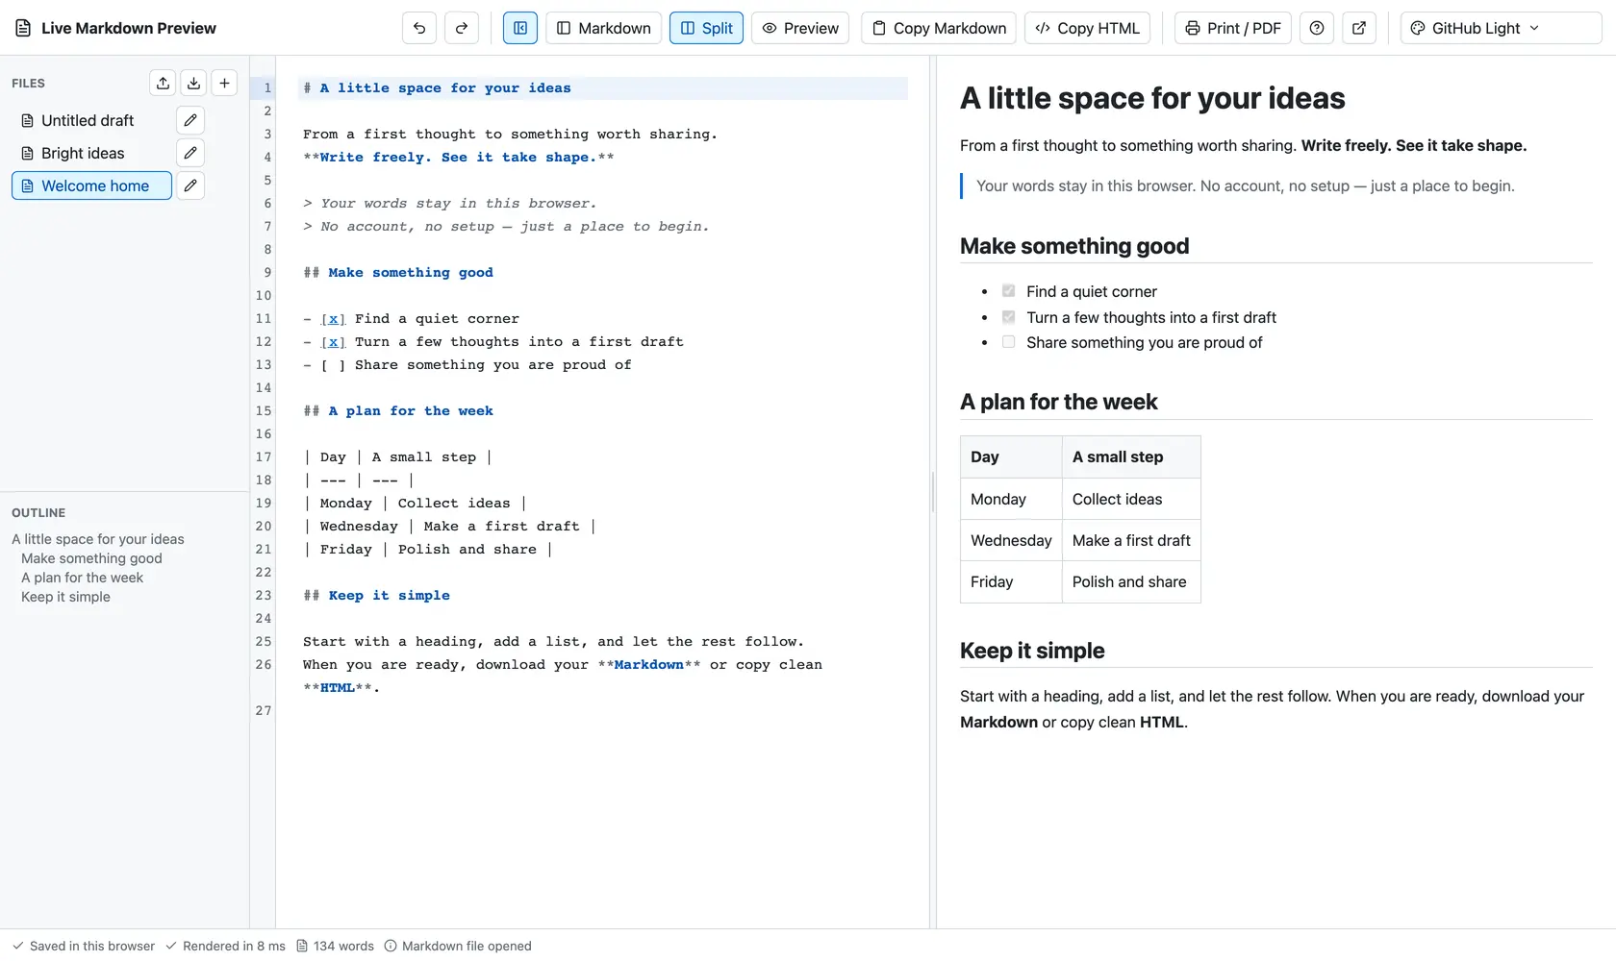Jump to 'A little space for your ideas' outline entry

coord(98,539)
